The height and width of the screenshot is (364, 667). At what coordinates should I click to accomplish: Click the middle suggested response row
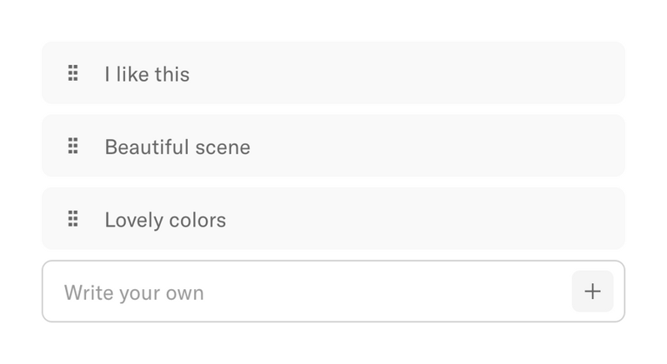coord(375,146)
